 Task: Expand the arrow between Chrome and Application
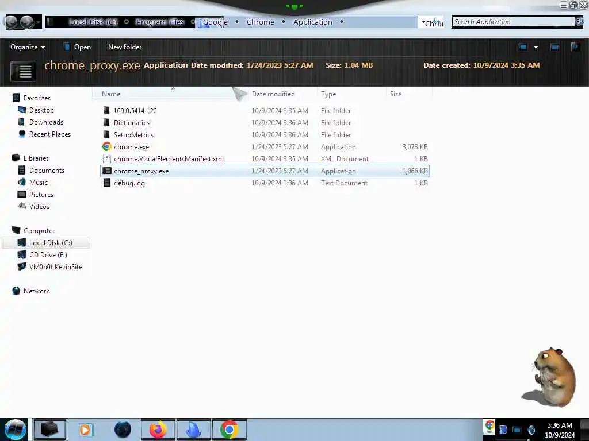point(283,22)
